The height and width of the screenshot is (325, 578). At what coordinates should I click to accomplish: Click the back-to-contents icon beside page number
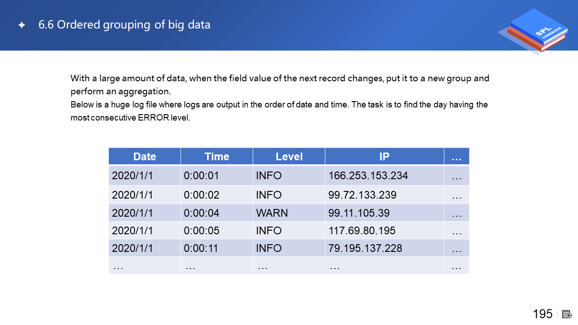click(x=567, y=314)
